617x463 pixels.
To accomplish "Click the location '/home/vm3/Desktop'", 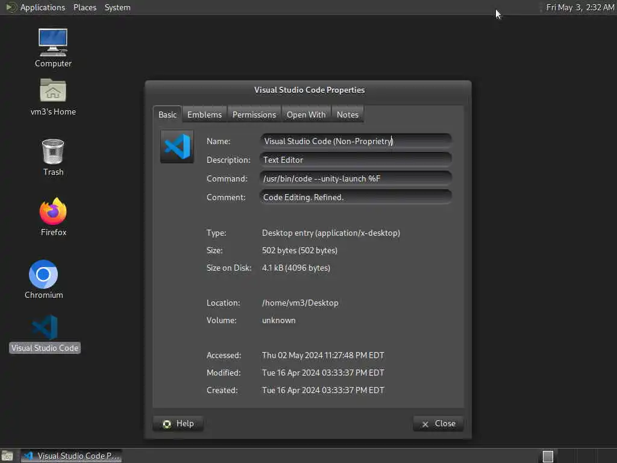I will point(300,303).
